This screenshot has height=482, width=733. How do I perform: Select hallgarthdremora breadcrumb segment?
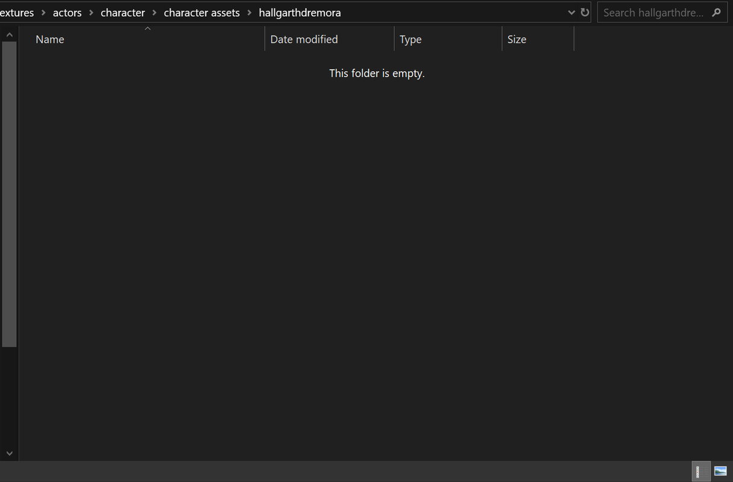[x=300, y=13]
